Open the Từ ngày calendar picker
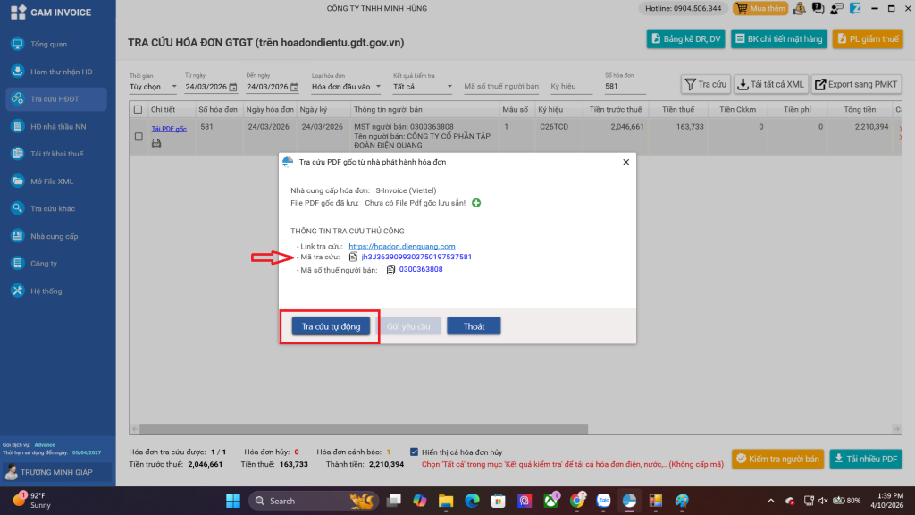 pyautogui.click(x=233, y=87)
